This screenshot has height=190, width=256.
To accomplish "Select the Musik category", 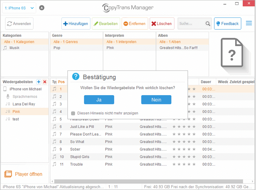I will (25, 48).
